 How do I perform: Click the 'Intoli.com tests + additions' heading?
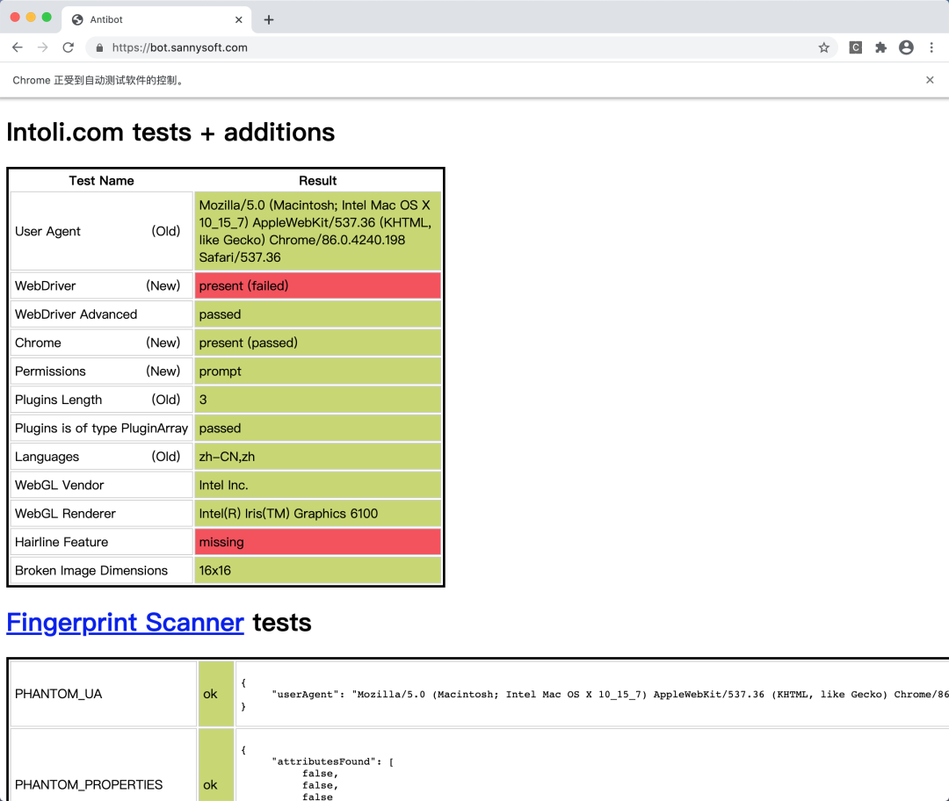[170, 132]
